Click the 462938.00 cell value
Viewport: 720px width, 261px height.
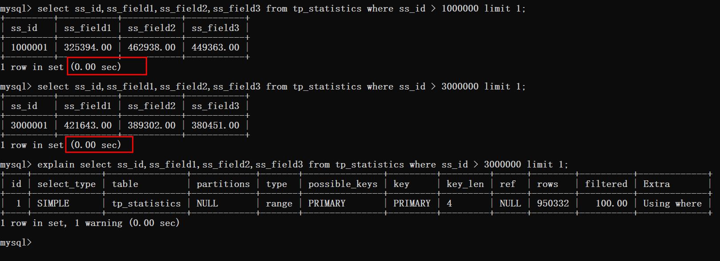coord(152,47)
